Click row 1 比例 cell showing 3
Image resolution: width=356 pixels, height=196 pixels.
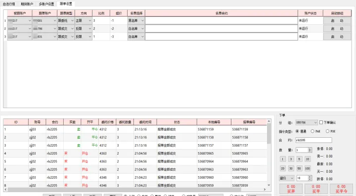coord(101,21)
